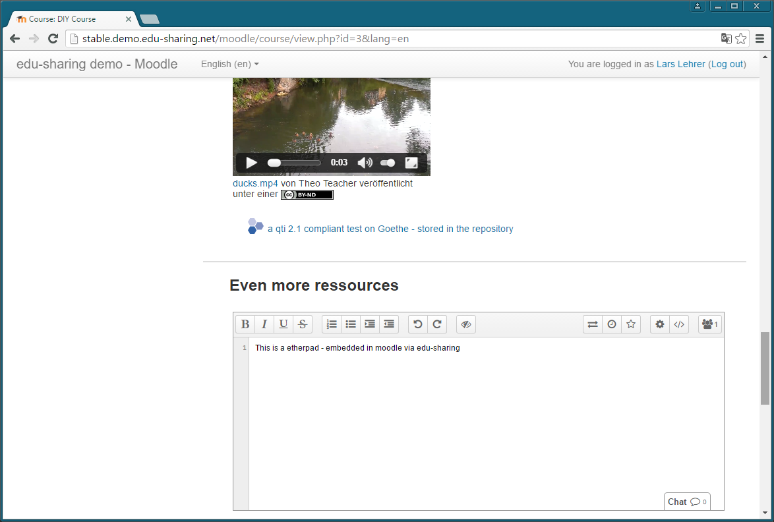Open the etherpad Chat box
This screenshot has height=522, width=774.
687,502
